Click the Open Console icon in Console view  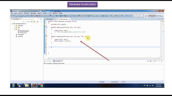pyautogui.click(x=155, y=61)
